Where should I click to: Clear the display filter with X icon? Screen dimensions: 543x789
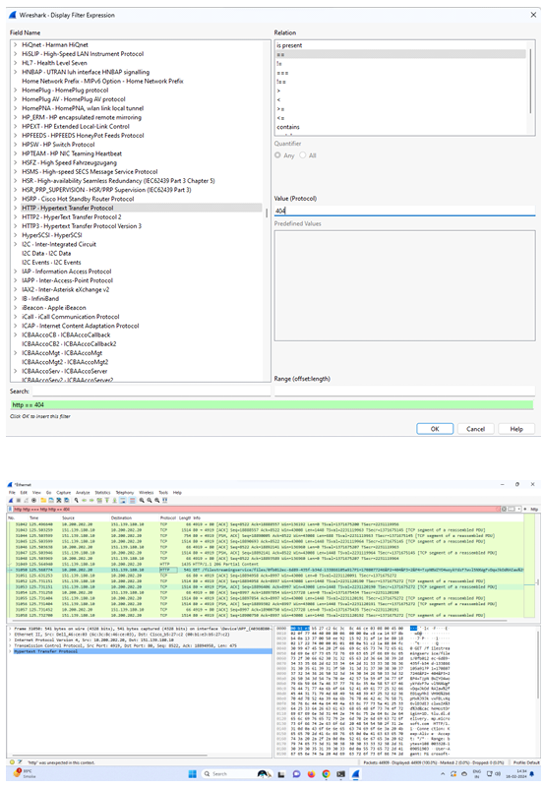coord(504,509)
